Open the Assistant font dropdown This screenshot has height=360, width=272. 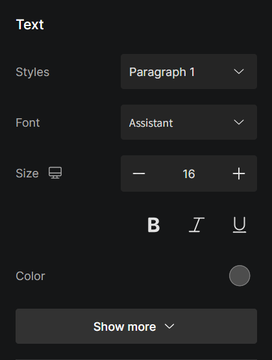tap(189, 122)
